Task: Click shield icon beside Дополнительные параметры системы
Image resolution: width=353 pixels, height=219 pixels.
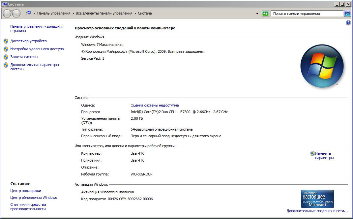Action: [x=6, y=65]
